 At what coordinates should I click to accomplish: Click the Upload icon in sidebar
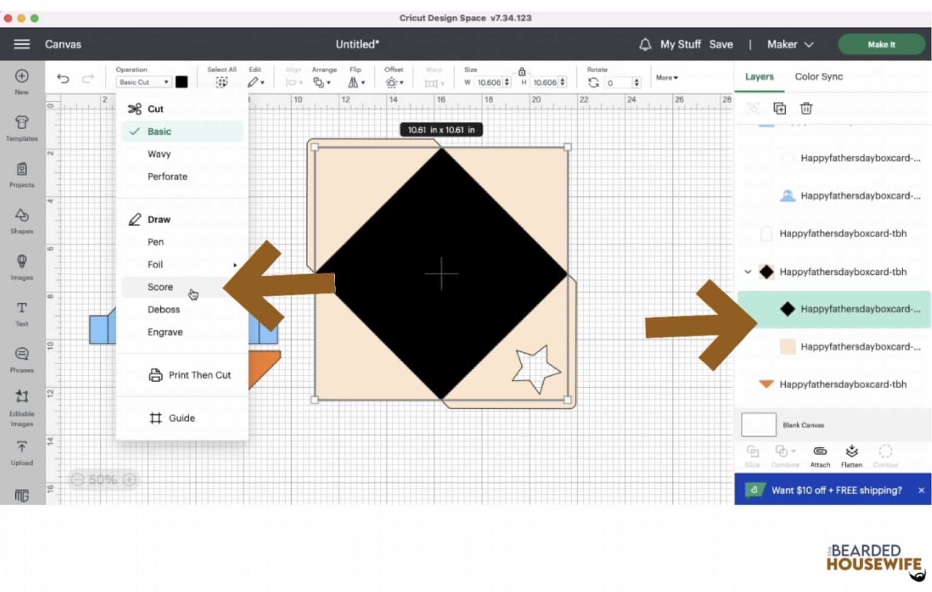(x=22, y=452)
